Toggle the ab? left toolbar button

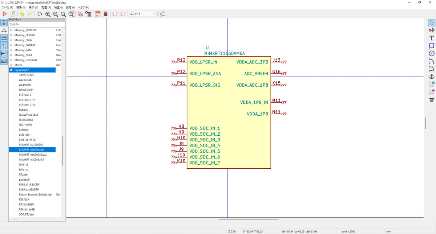click(4, 61)
